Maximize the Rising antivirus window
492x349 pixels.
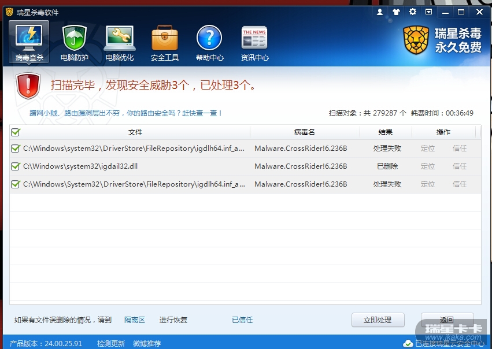[461, 12]
